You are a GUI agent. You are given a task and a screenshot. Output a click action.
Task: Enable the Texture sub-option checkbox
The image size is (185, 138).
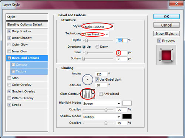tap(13, 71)
